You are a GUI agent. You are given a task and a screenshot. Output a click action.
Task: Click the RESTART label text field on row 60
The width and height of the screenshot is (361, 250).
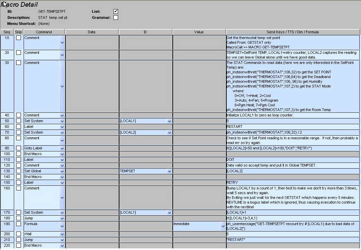292,127
